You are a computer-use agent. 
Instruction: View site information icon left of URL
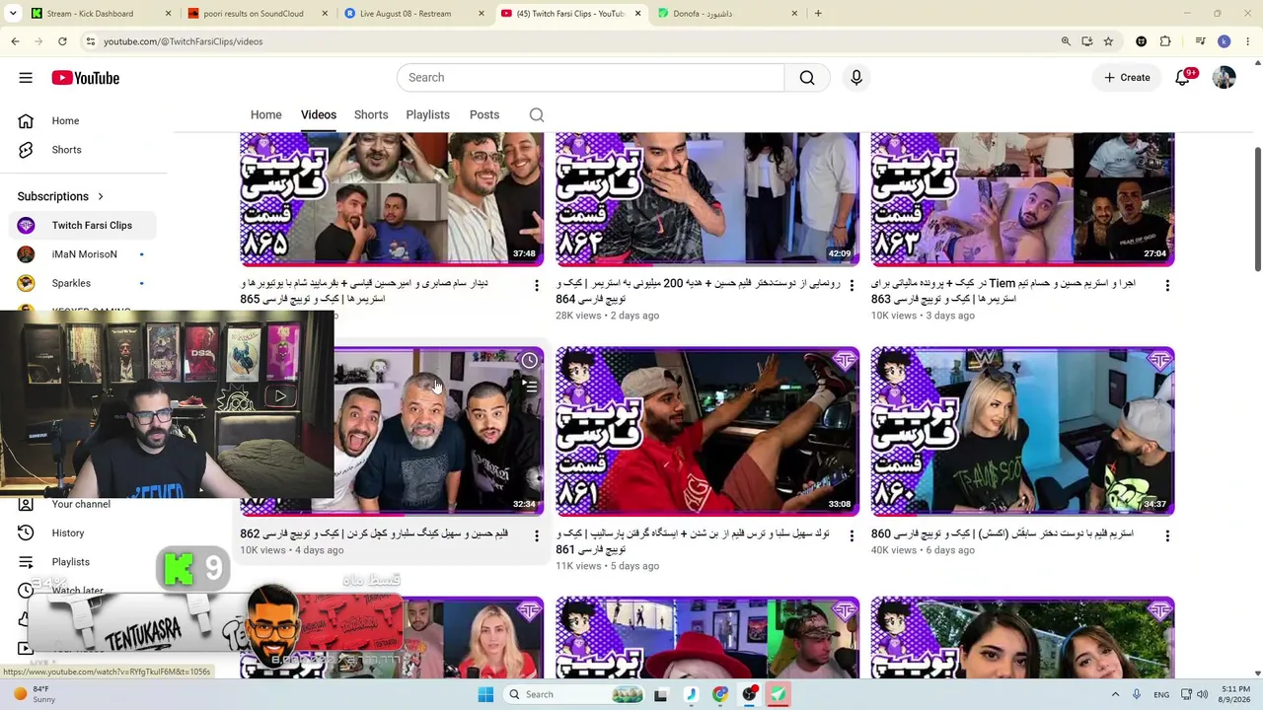pos(91,41)
